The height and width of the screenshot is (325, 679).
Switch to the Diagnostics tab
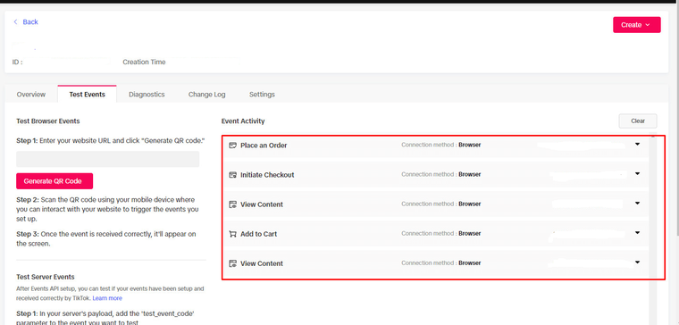pyautogui.click(x=147, y=95)
